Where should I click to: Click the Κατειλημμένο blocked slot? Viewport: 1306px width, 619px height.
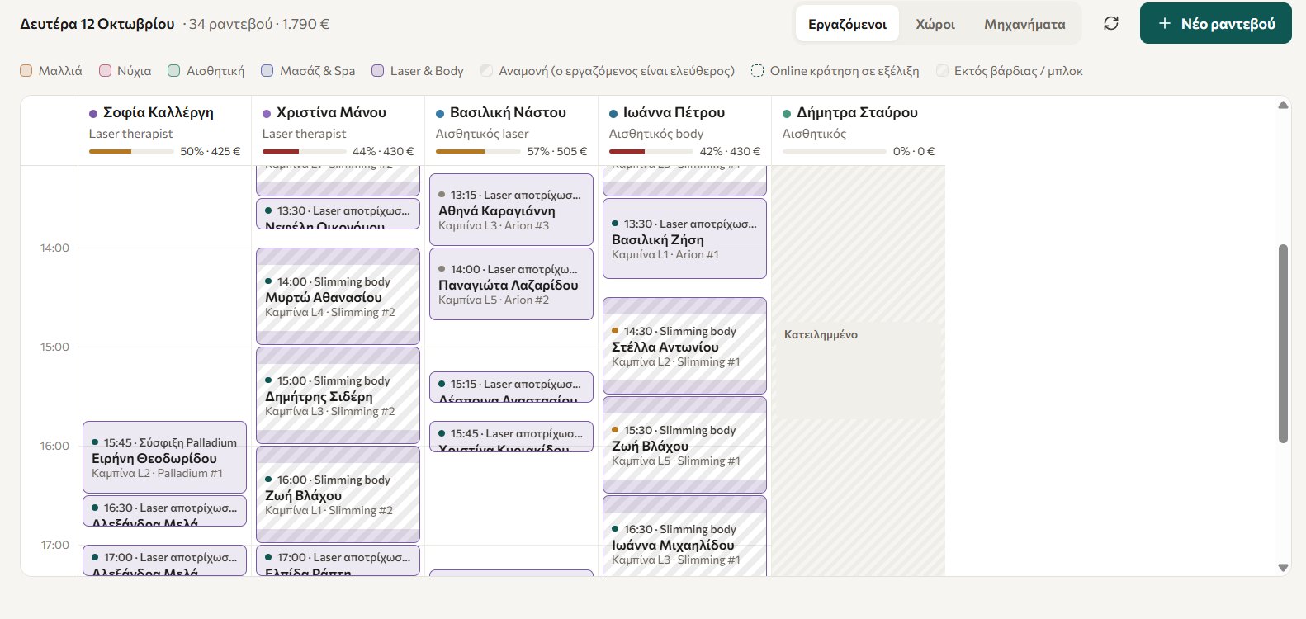(859, 371)
